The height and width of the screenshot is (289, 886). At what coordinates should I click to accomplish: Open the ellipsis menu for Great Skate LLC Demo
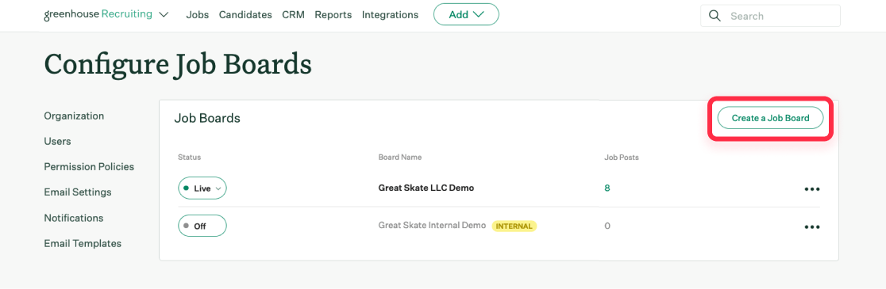click(812, 189)
